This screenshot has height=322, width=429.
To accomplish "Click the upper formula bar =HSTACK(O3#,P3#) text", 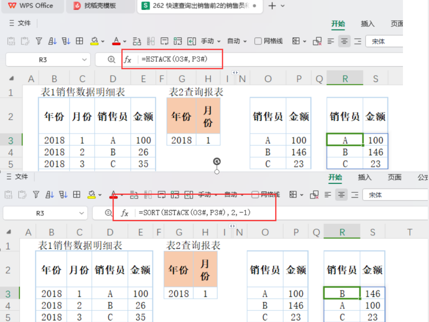I will pos(175,59).
